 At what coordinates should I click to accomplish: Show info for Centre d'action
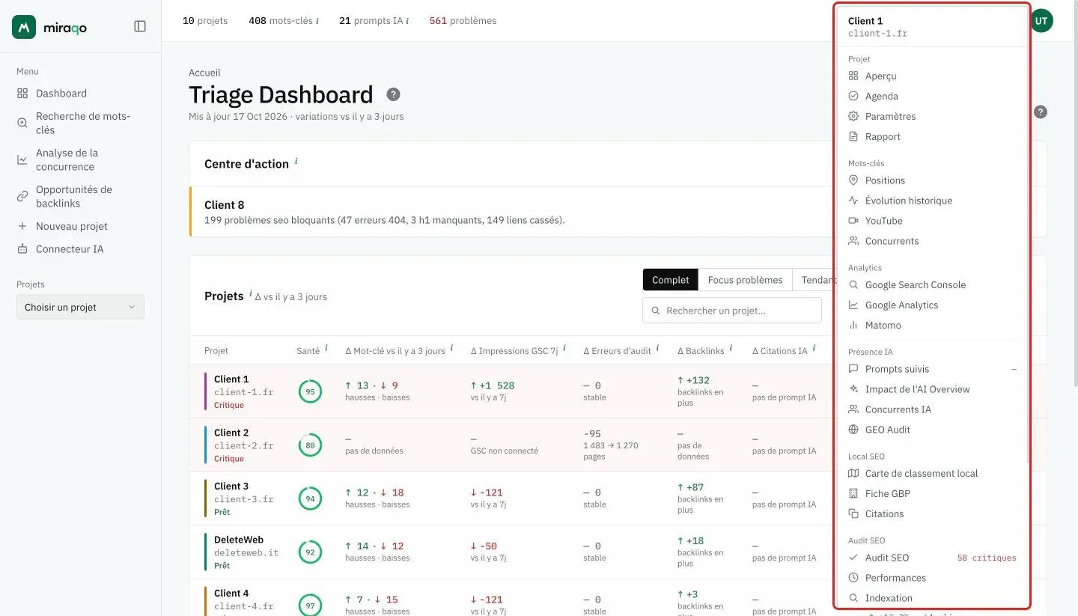pyautogui.click(x=296, y=161)
